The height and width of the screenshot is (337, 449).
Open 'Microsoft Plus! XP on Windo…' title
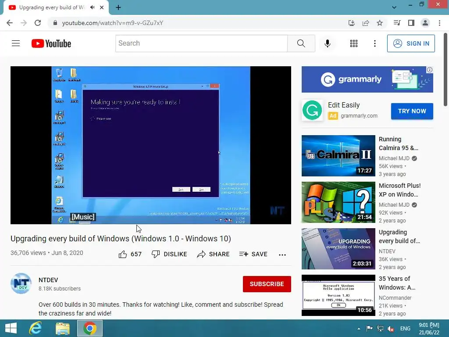400,190
